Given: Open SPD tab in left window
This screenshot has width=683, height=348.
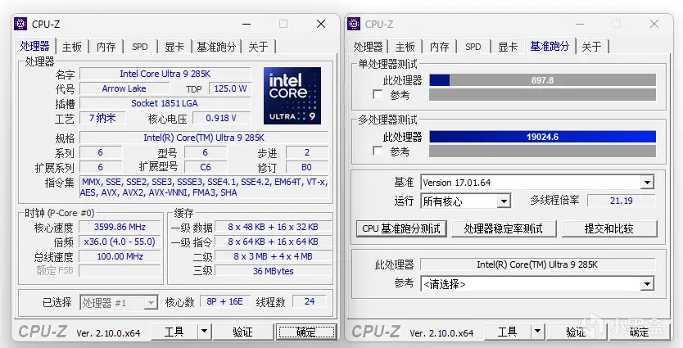Looking at the screenshot, I should [140, 47].
